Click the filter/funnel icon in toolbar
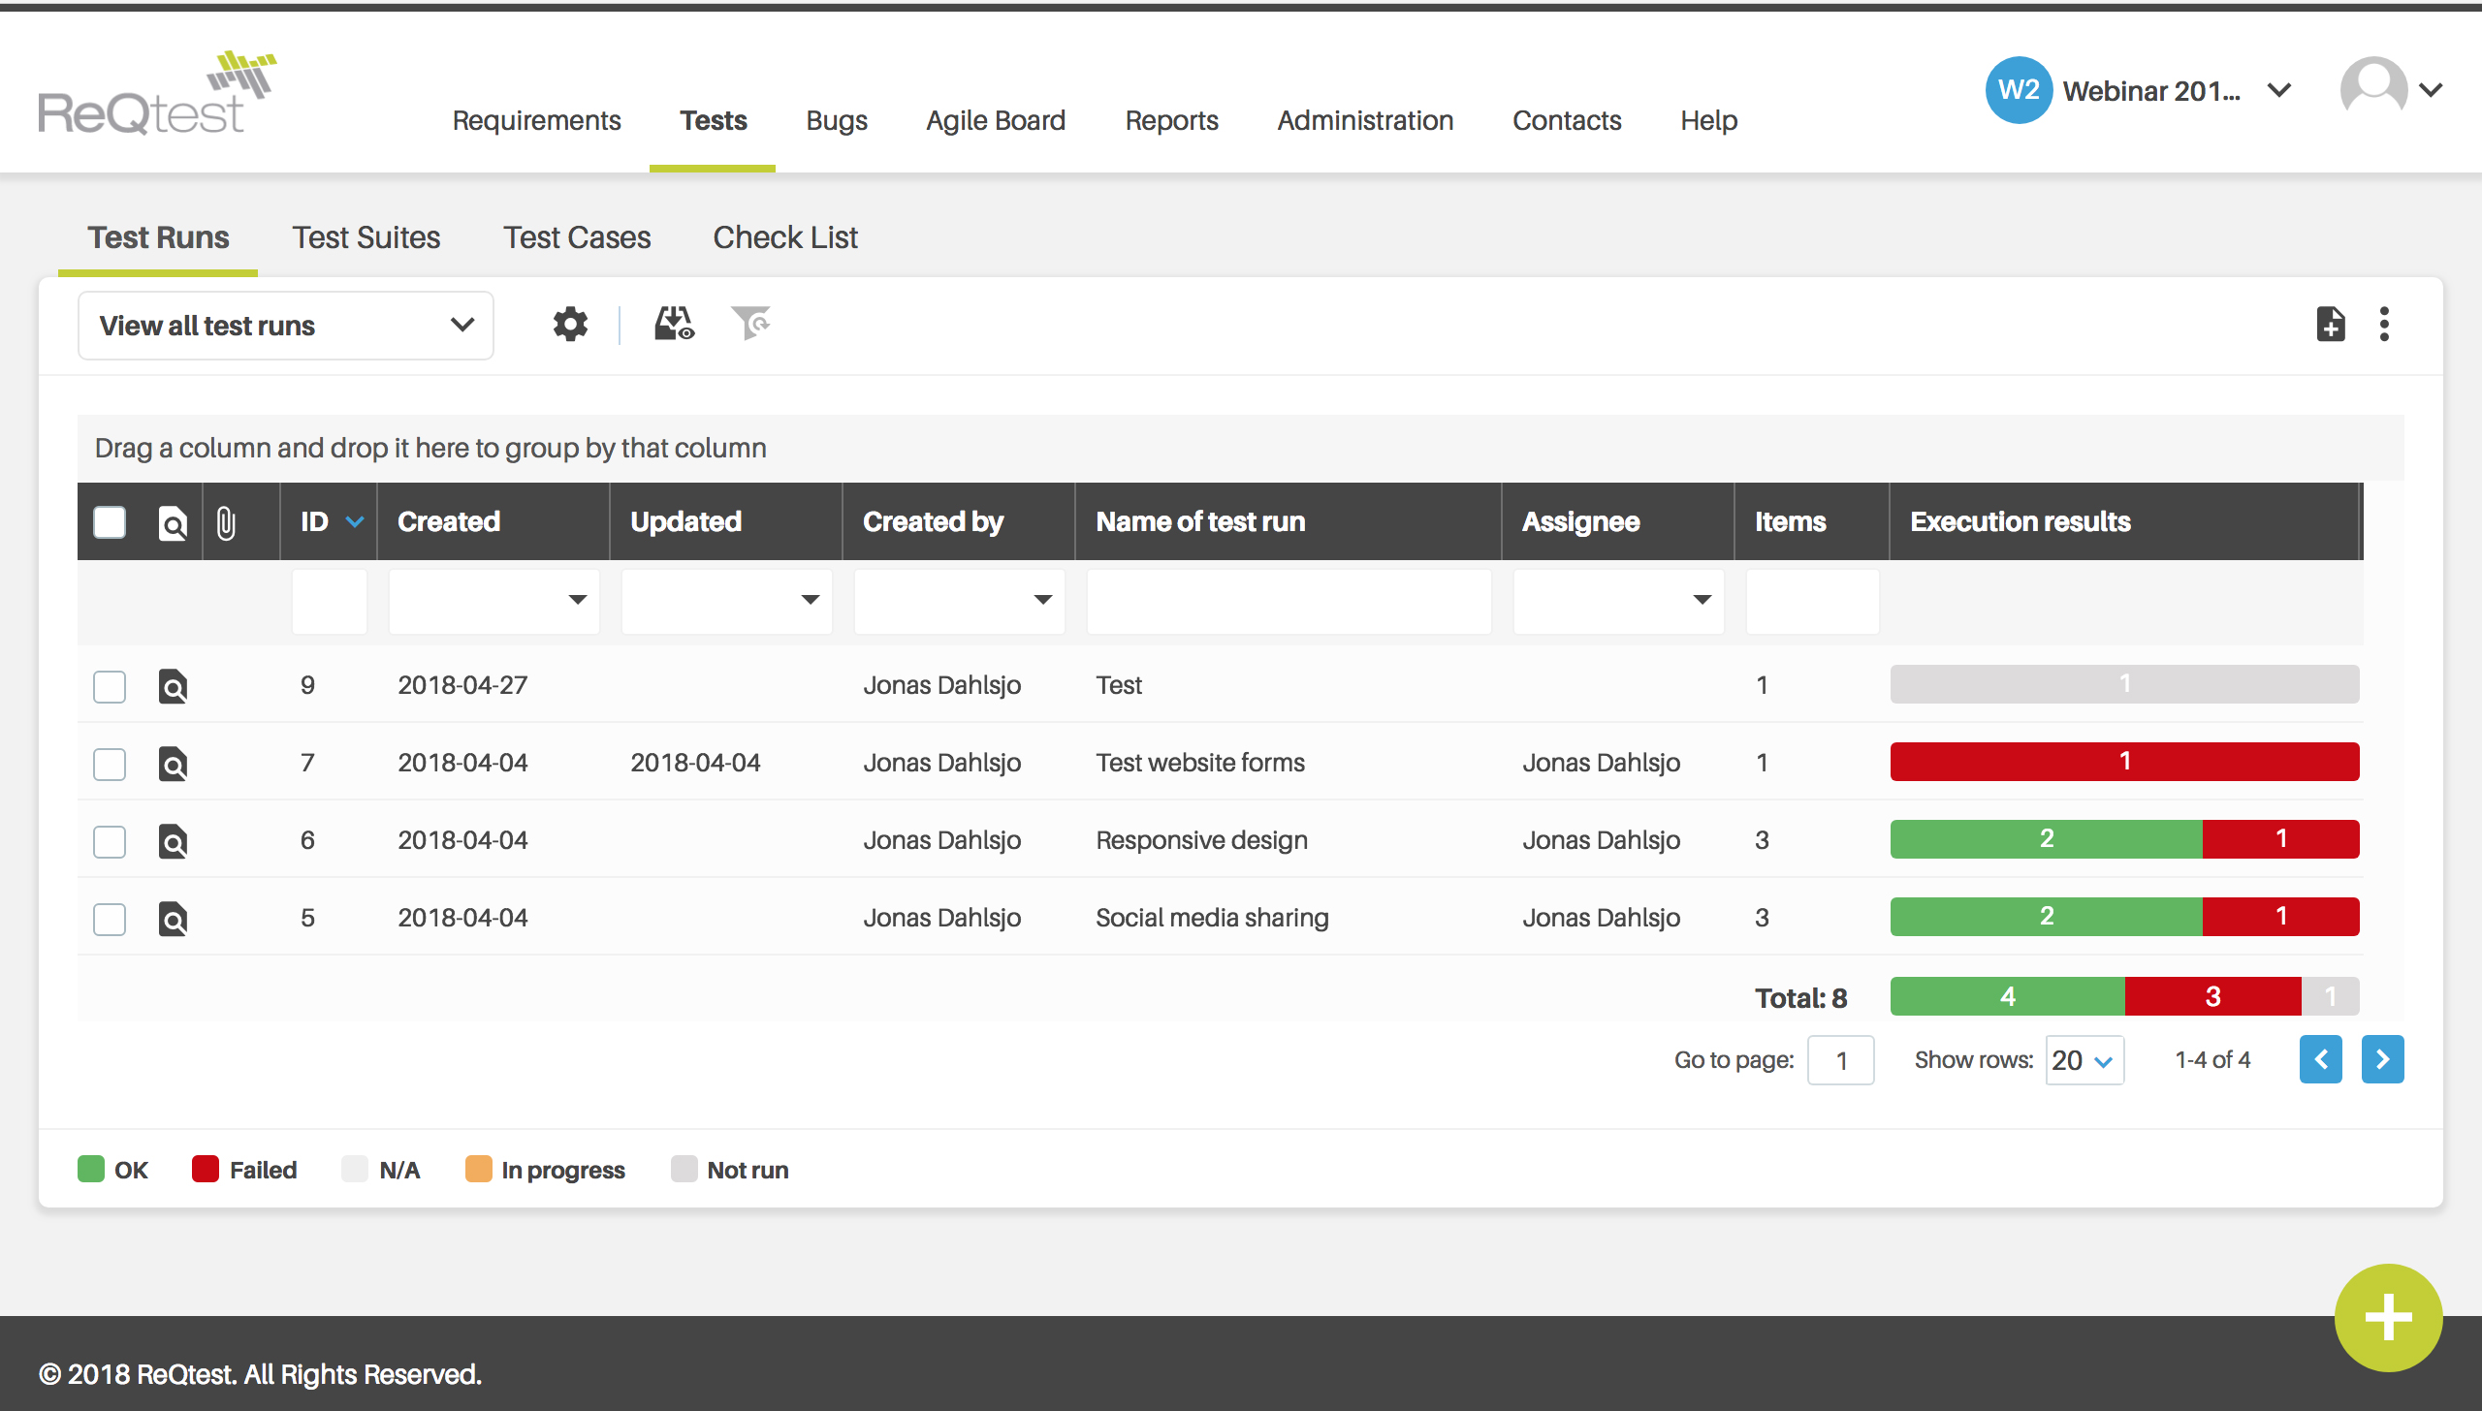Screen dimensions: 2482x1411 pos(750,324)
